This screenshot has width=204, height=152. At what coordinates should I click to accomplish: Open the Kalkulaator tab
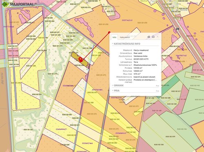pos(125,37)
